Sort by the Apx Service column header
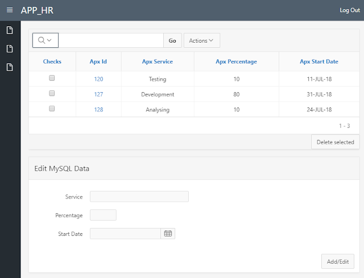This screenshot has height=278, width=364. coord(158,61)
